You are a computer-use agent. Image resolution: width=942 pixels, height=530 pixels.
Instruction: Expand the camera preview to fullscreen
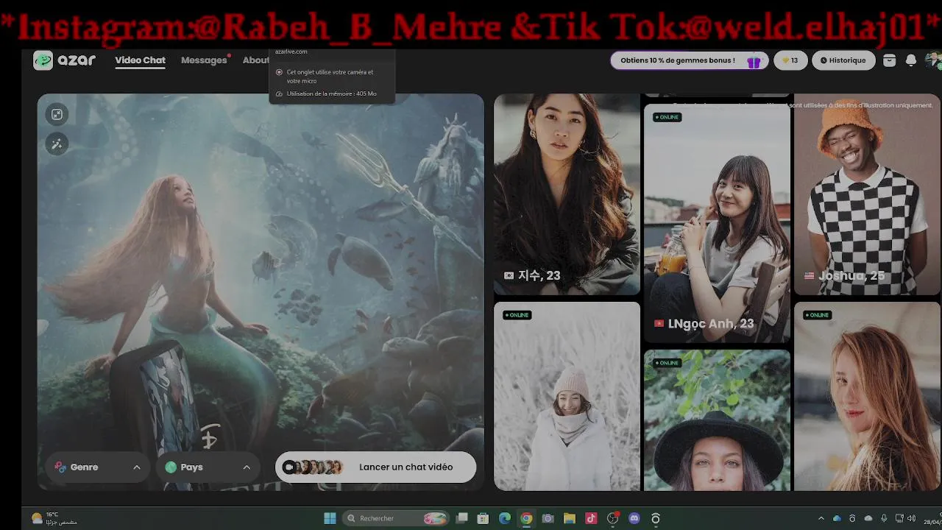click(57, 114)
